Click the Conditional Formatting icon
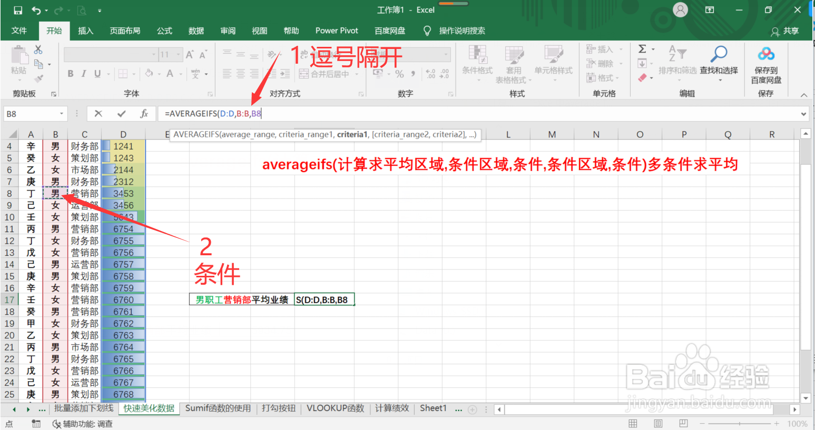The image size is (815, 430). [x=477, y=55]
